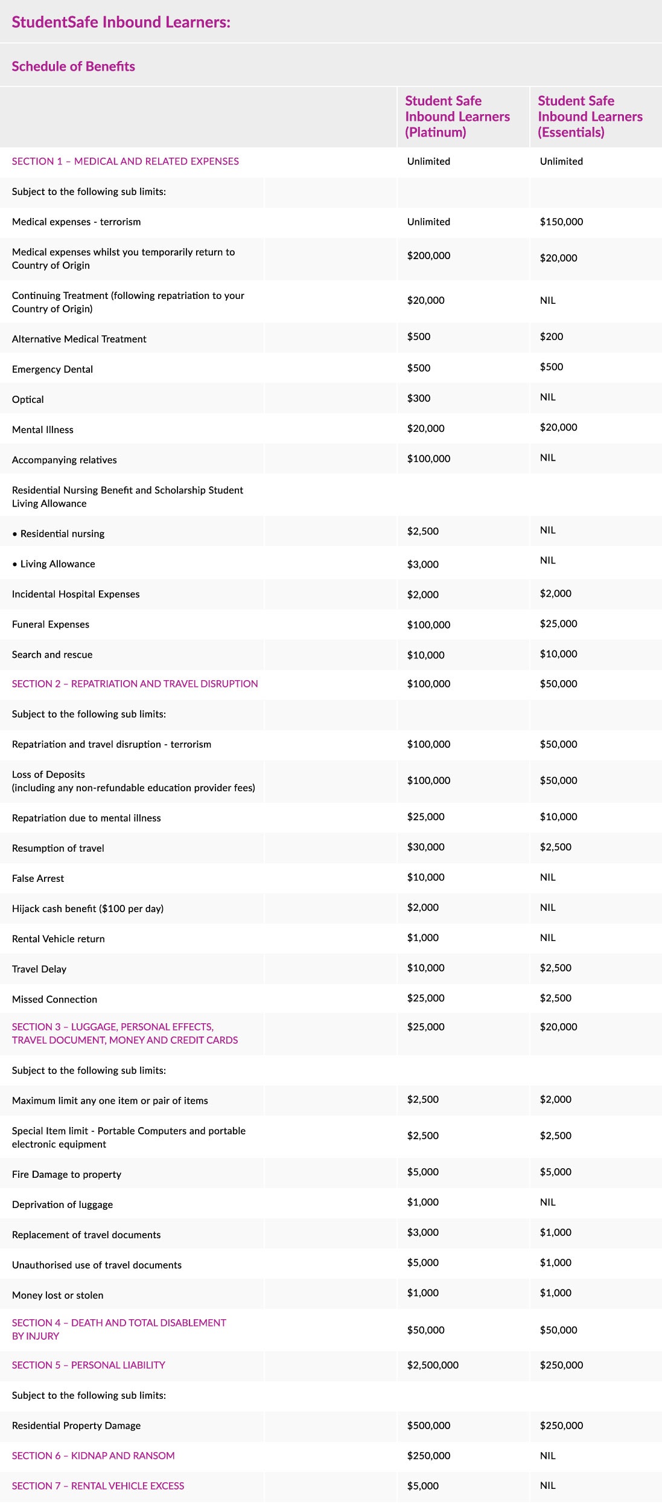Screen dimensions: 662x1504
Task: Click the Schedule of Benefits heading
Action: click(73, 66)
